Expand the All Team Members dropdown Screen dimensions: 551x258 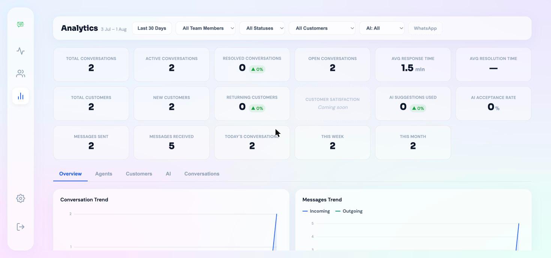pyautogui.click(x=205, y=28)
